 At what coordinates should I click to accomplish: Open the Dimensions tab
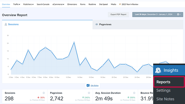click(x=72, y=4)
